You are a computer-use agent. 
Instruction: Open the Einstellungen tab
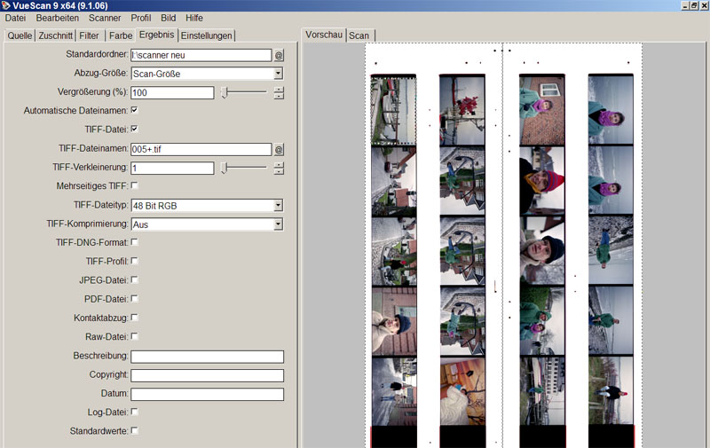(207, 35)
